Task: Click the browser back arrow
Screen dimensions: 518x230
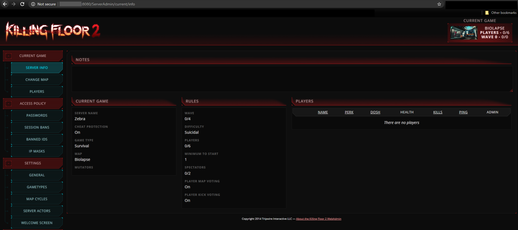Action: [x=5, y=4]
